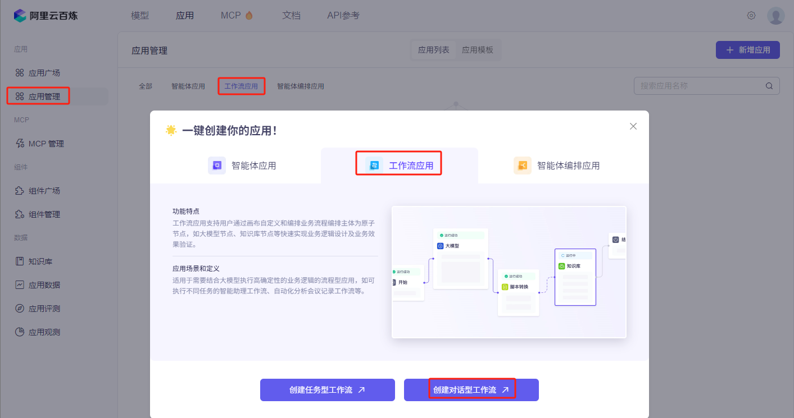Select the 智能体应用 filter tab

[x=188, y=86]
